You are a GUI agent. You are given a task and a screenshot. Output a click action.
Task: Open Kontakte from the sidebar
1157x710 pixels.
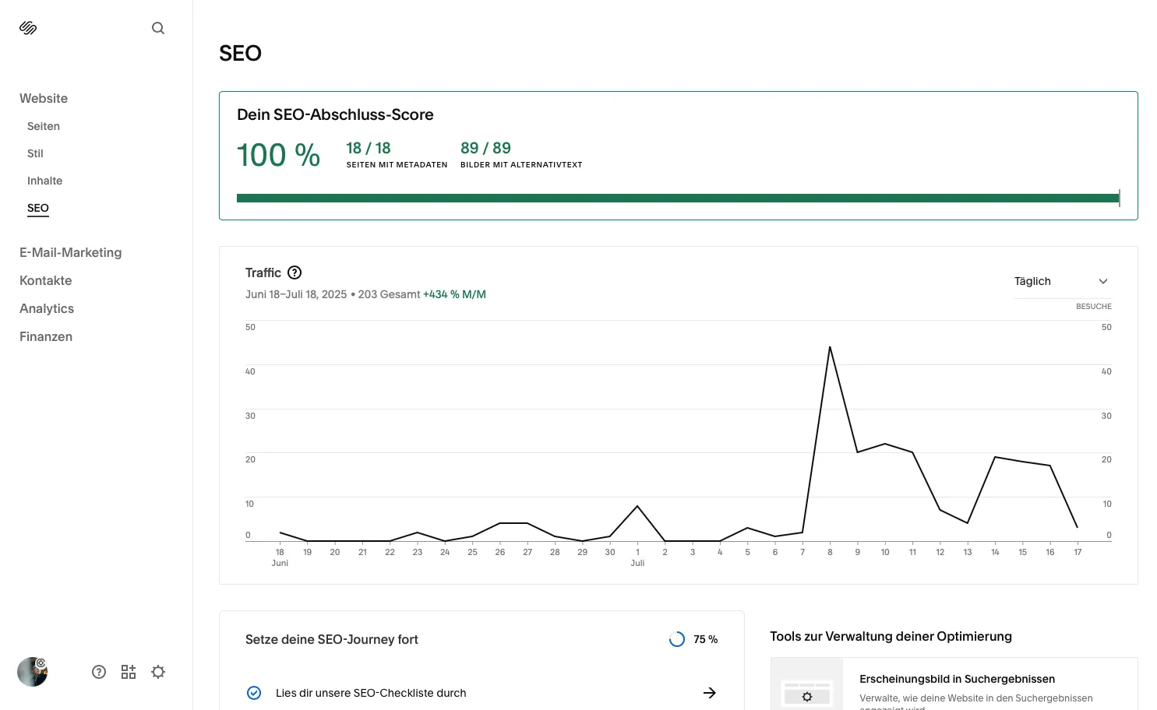45,280
